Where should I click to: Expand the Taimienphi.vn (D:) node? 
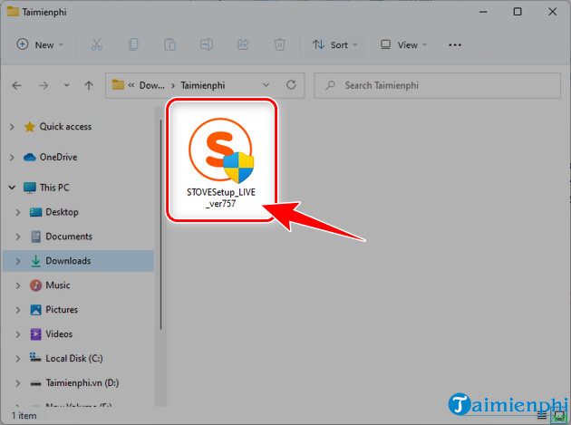click(18, 383)
